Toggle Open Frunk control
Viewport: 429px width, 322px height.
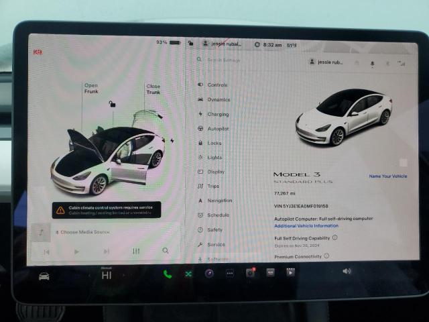91,89
